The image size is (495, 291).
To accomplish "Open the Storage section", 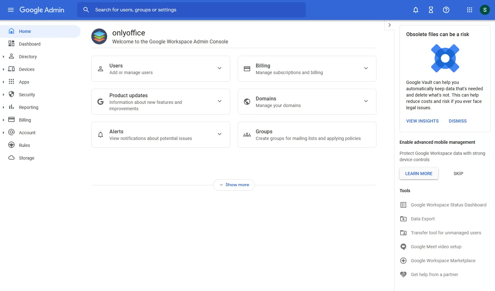I will [x=26, y=158].
